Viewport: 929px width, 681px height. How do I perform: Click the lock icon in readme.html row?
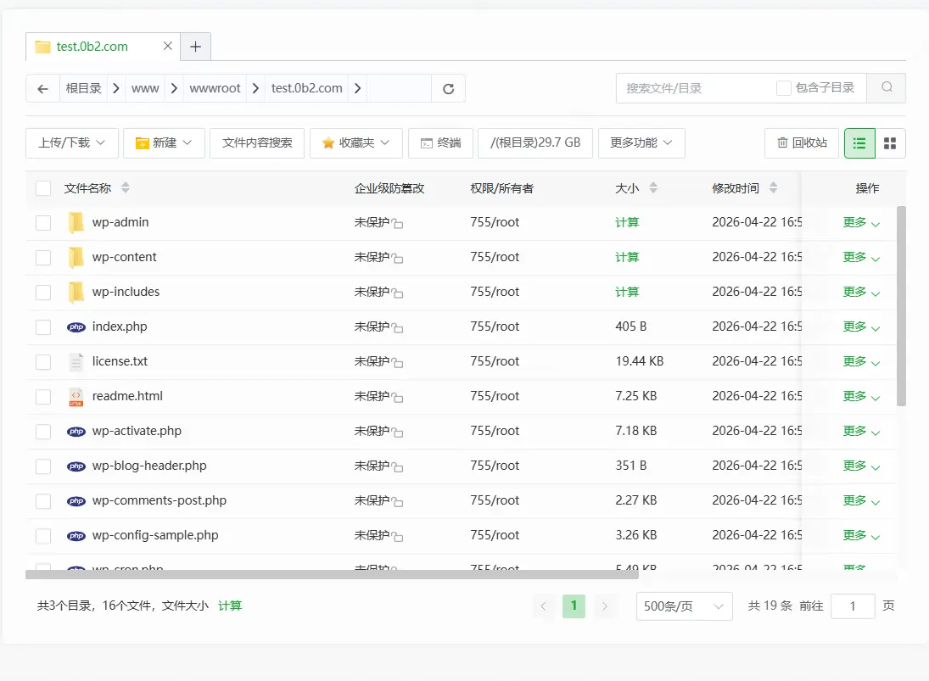pyautogui.click(x=398, y=398)
